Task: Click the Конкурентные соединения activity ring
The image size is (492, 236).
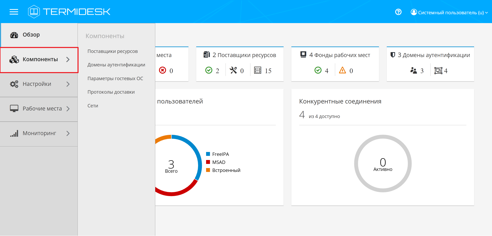Action: coord(383,163)
